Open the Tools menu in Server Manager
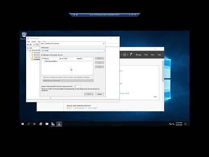Image resolution: width=209 pixels, height=157 pixels. click(x=146, y=55)
